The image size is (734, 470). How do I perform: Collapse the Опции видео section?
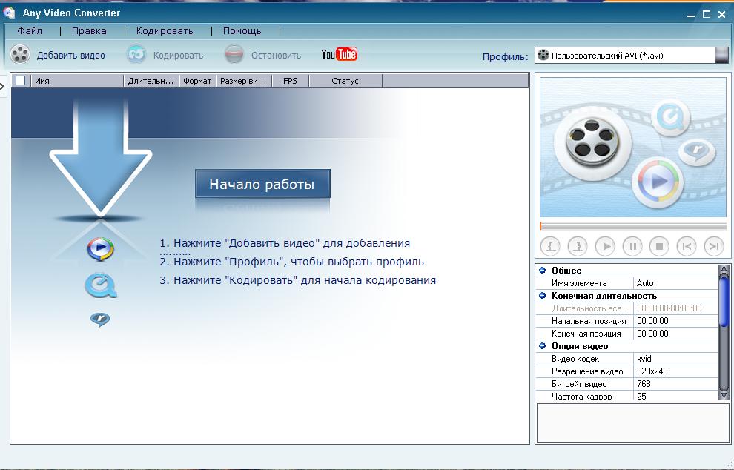543,346
